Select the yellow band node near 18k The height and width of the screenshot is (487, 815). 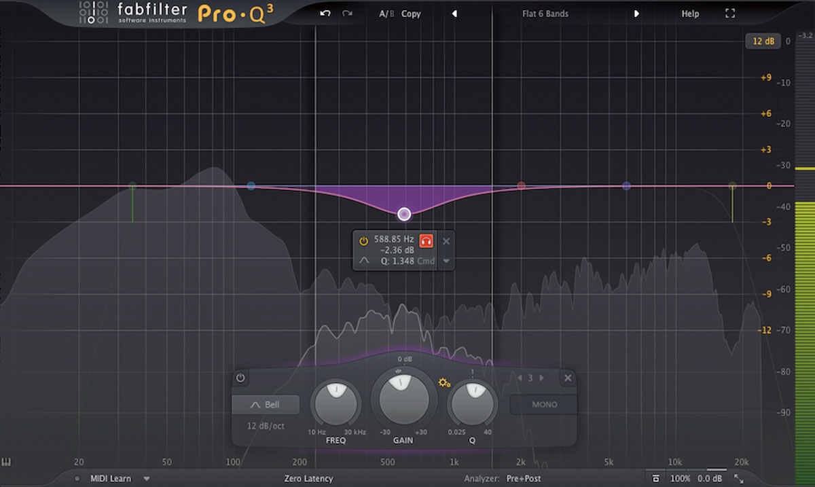[732, 185]
